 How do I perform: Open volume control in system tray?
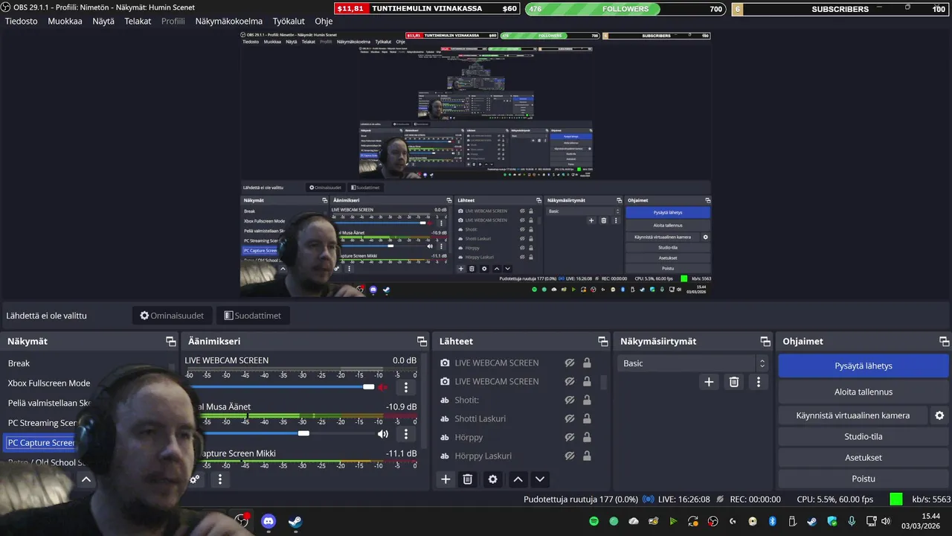coord(886,521)
